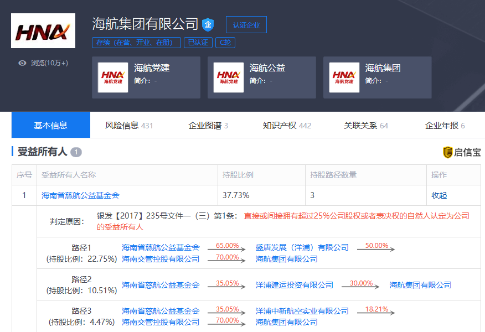Open the 海航集团 card logo
Screen dimensions: 485x332
click(344, 77)
